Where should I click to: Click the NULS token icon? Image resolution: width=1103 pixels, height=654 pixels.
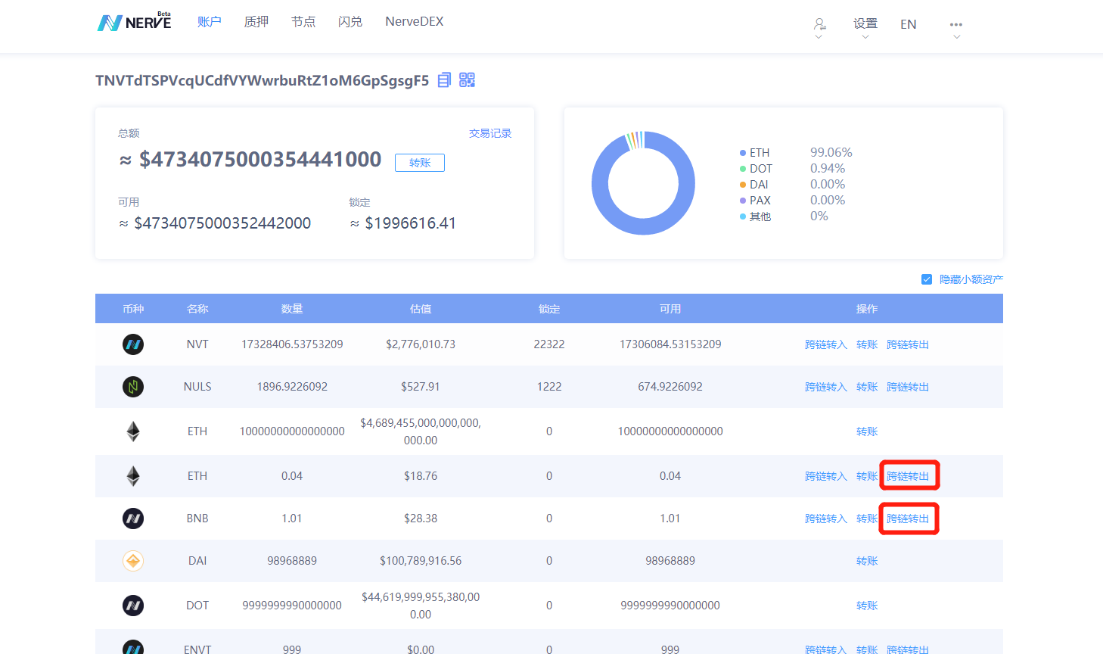pyautogui.click(x=133, y=387)
